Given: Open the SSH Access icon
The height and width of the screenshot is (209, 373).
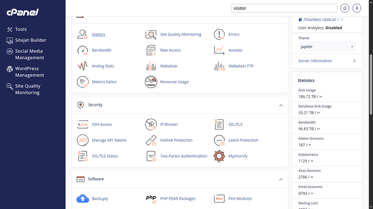Looking at the screenshot, I should 83,124.
